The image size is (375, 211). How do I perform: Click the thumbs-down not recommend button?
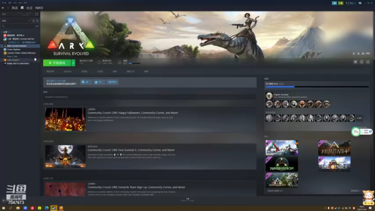(99, 82)
